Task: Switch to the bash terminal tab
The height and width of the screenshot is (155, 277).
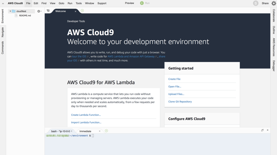Action: coord(60,131)
